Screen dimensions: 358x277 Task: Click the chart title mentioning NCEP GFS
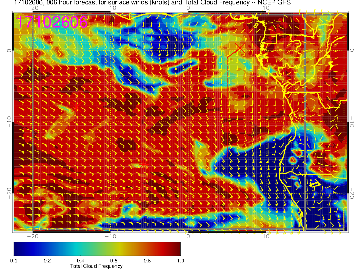[x=152, y=2]
